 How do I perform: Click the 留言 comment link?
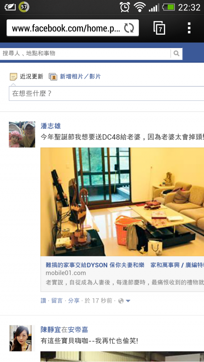57,301
